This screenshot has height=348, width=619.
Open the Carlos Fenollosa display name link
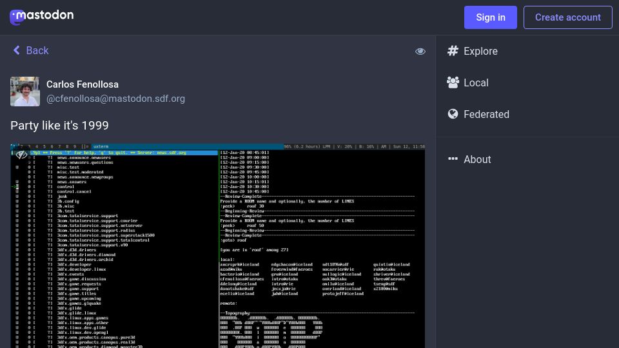coord(82,84)
